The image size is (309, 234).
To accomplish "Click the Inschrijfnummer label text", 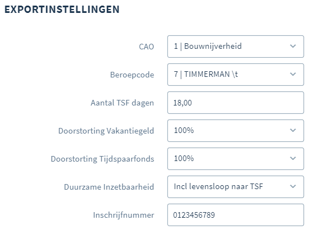I will click(x=124, y=215).
